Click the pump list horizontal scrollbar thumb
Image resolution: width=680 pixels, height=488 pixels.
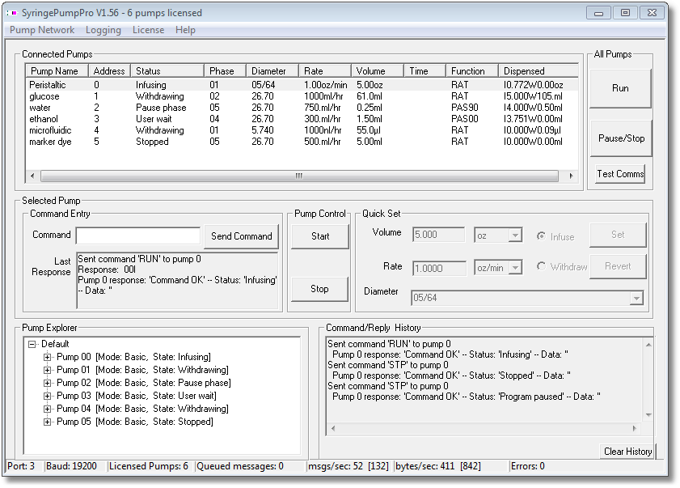click(299, 176)
